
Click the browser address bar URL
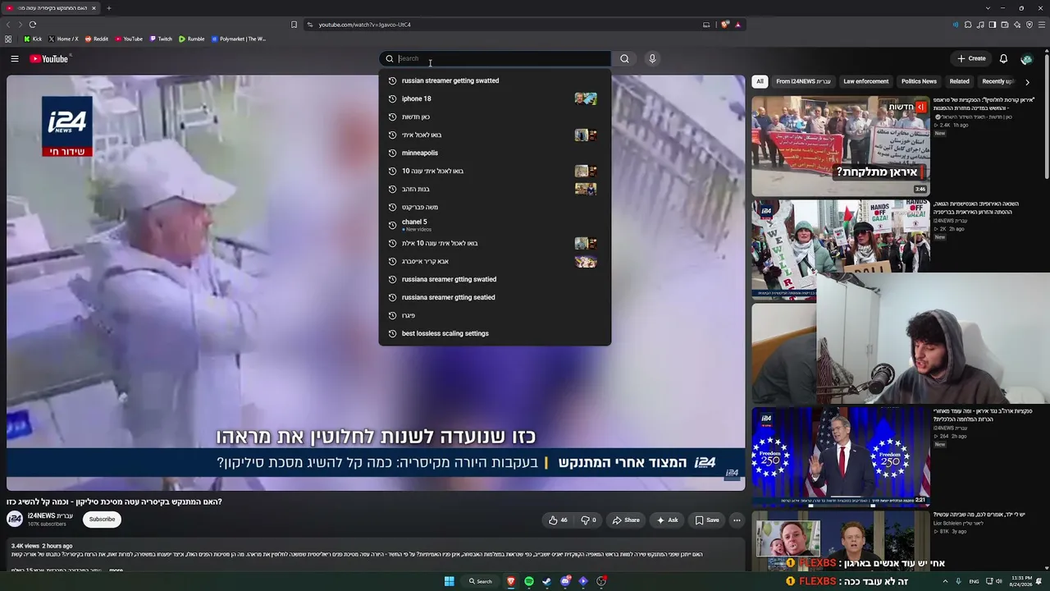point(364,25)
